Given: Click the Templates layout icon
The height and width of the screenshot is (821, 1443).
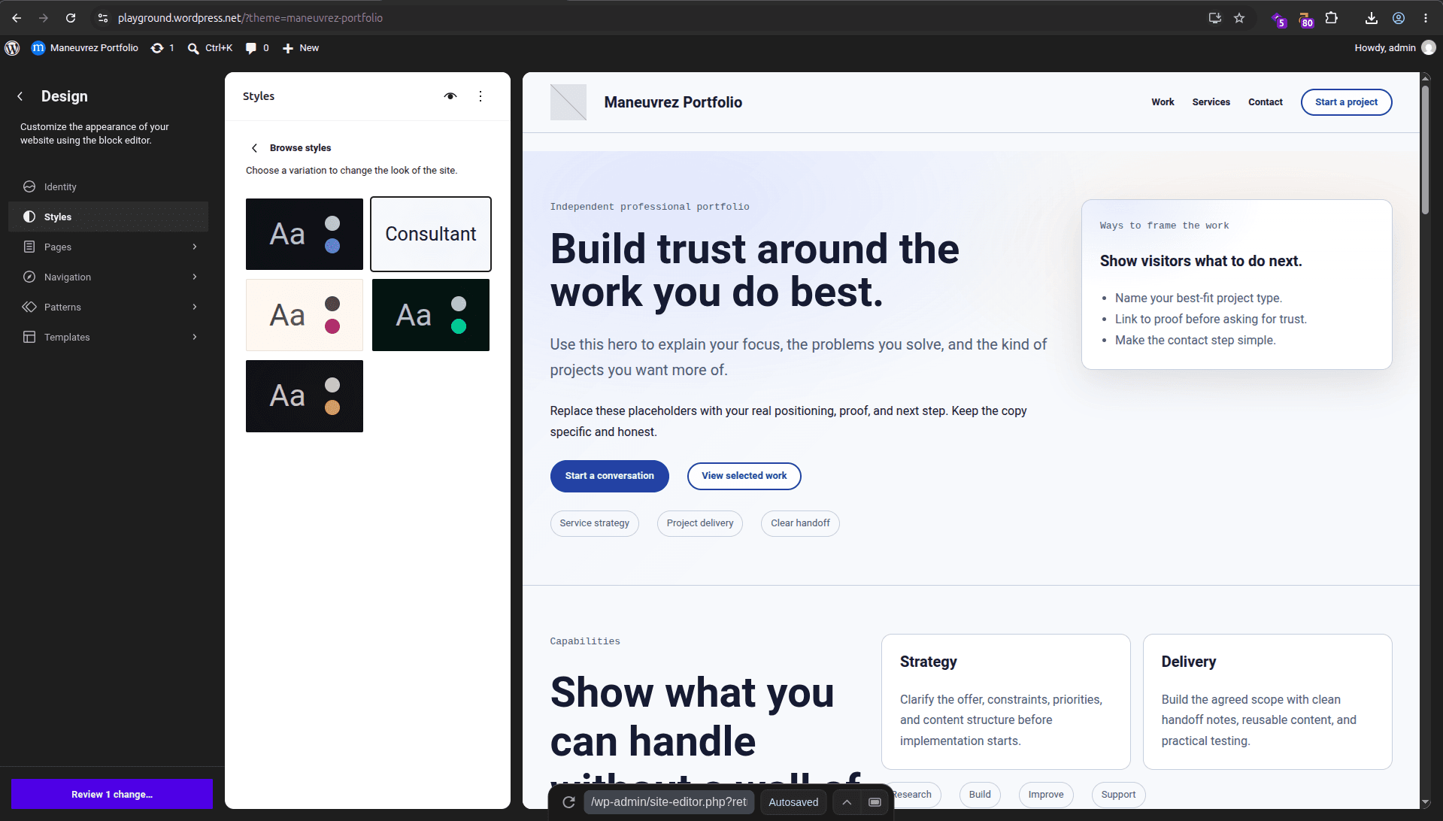Looking at the screenshot, I should tap(29, 337).
